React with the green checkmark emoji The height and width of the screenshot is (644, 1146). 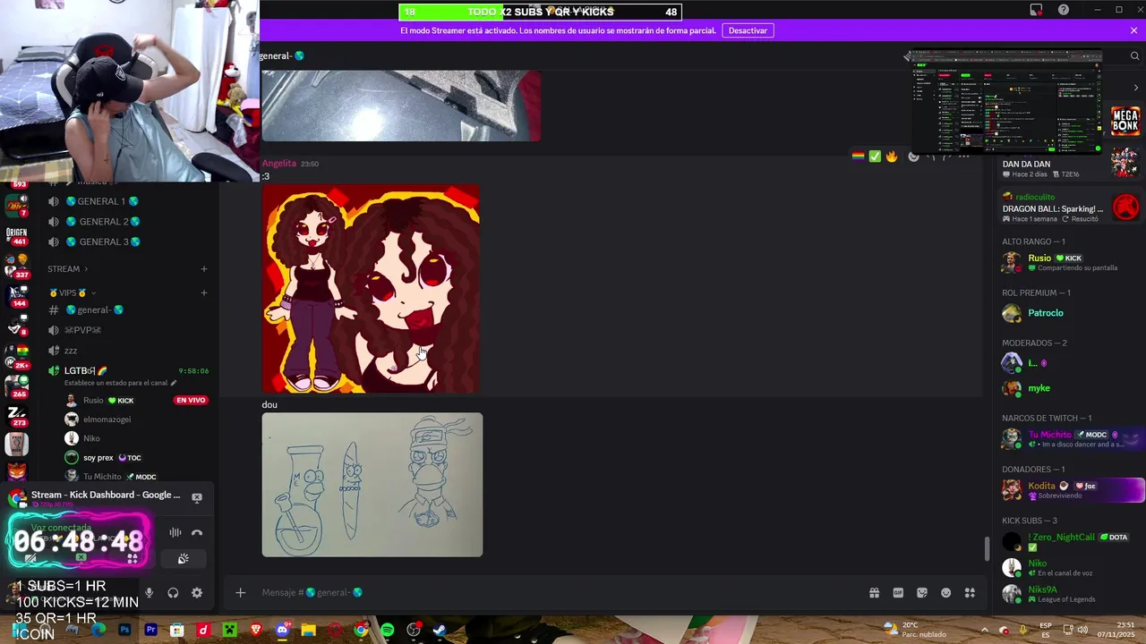click(x=875, y=157)
